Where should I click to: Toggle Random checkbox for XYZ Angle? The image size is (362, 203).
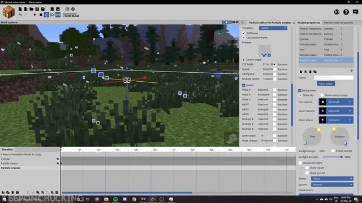coord(275,64)
